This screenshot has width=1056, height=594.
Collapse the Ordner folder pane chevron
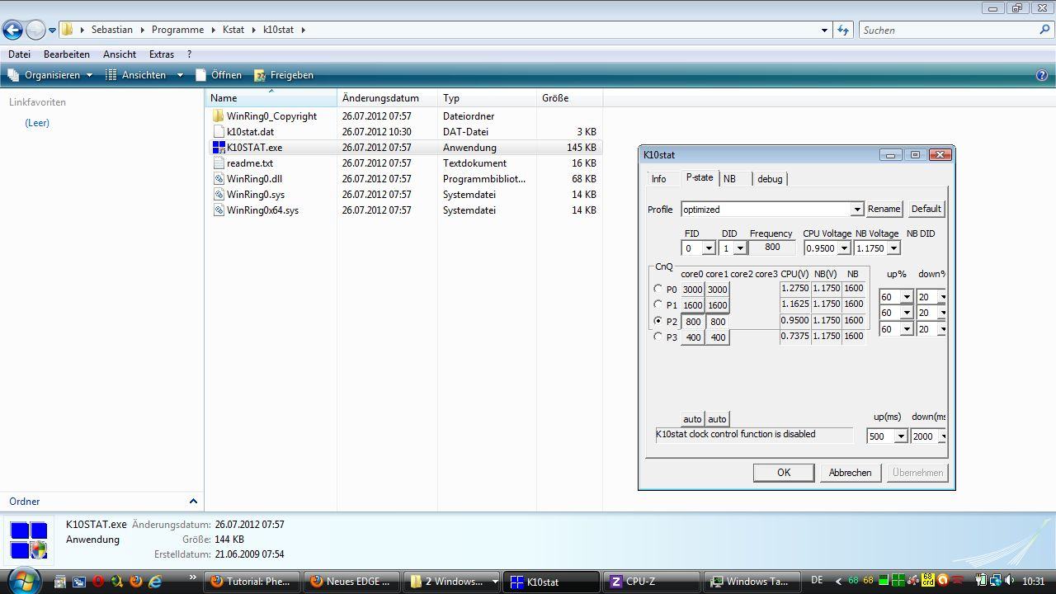tap(193, 501)
